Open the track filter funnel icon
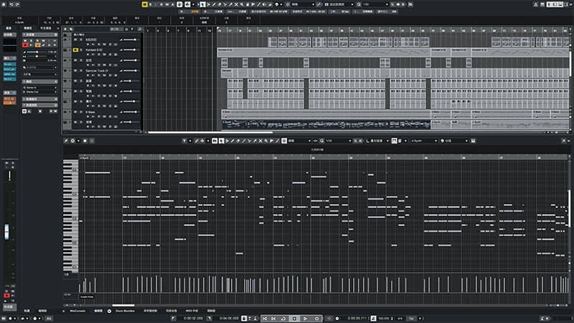 click(132, 29)
